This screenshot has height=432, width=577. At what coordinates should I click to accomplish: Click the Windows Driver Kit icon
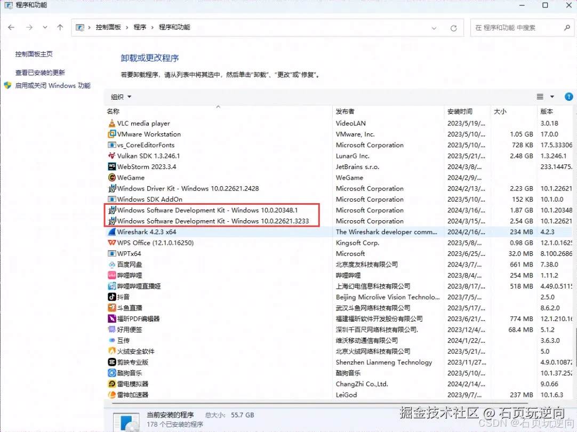click(x=112, y=188)
